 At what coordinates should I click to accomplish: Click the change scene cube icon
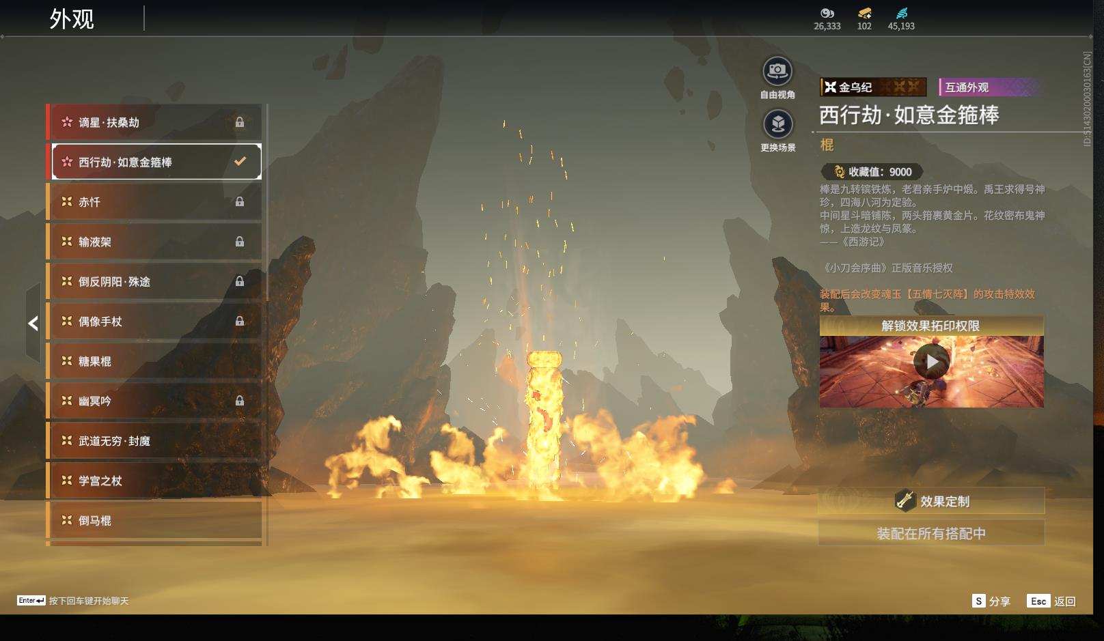(x=777, y=124)
